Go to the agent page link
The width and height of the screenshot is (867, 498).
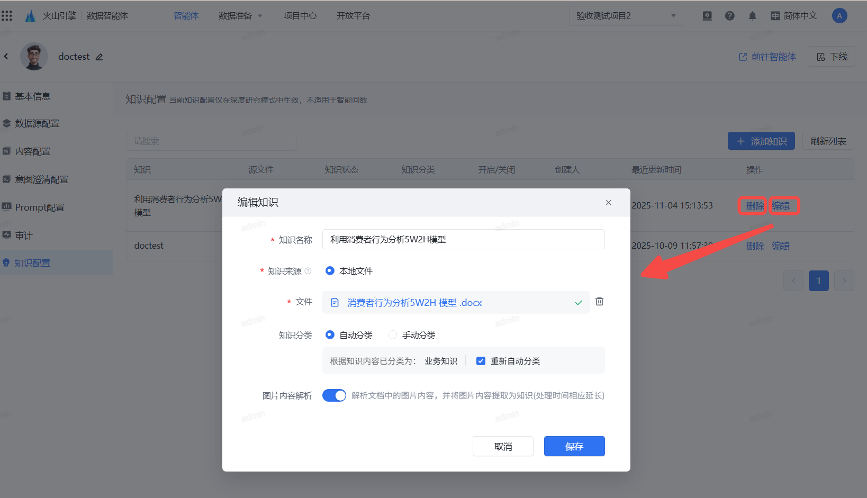tap(767, 57)
